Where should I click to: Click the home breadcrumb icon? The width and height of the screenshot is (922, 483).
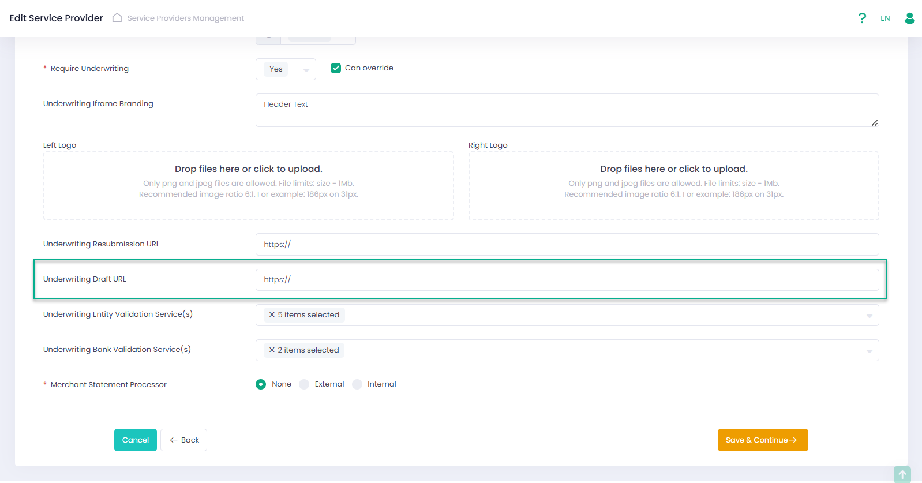click(117, 18)
